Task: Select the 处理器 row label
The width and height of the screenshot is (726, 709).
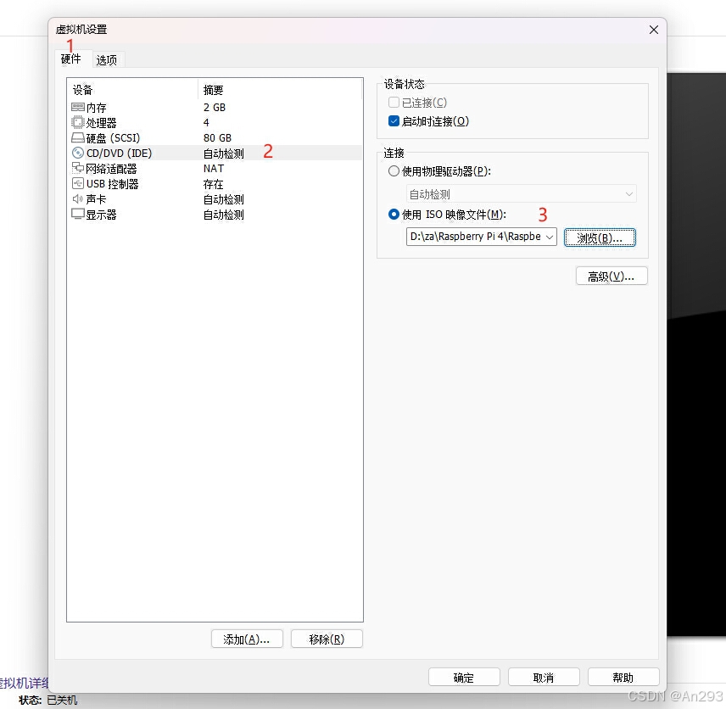Action: point(102,123)
